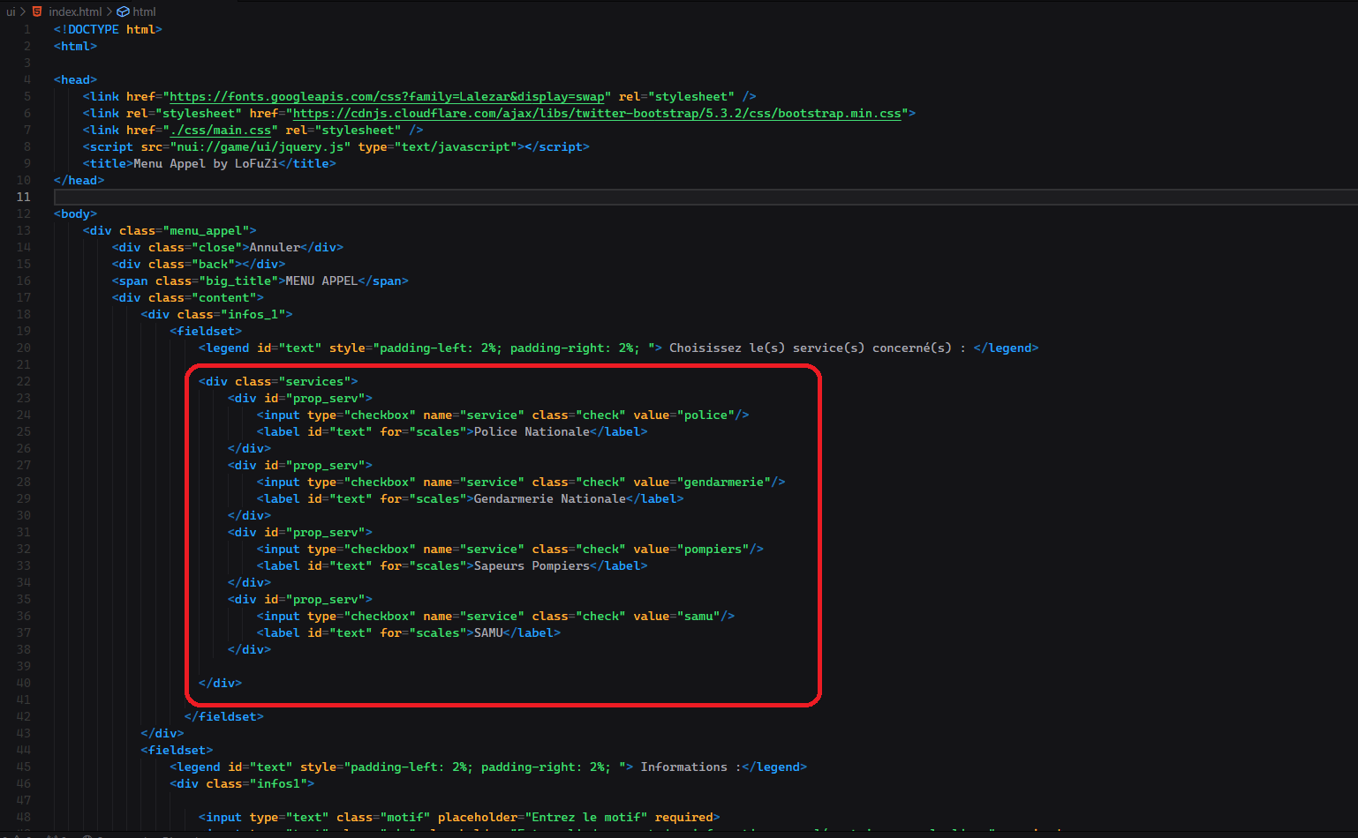Open the index.html breadcrumb dropdown
Viewport: 1358px width, 838px height.
(x=75, y=11)
